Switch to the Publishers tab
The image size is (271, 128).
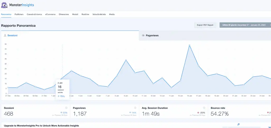click(x=19, y=14)
